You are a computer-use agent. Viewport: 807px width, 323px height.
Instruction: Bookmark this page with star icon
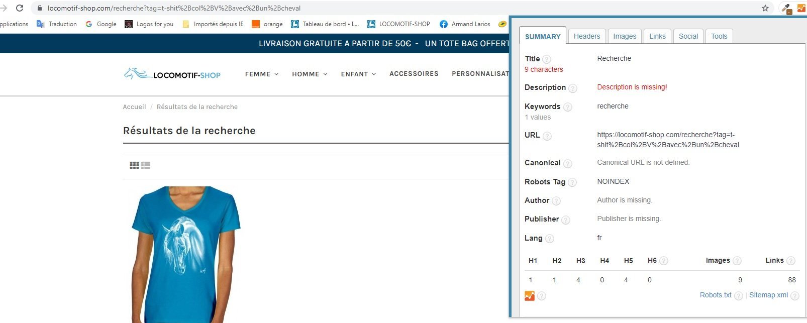click(x=765, y=8)
